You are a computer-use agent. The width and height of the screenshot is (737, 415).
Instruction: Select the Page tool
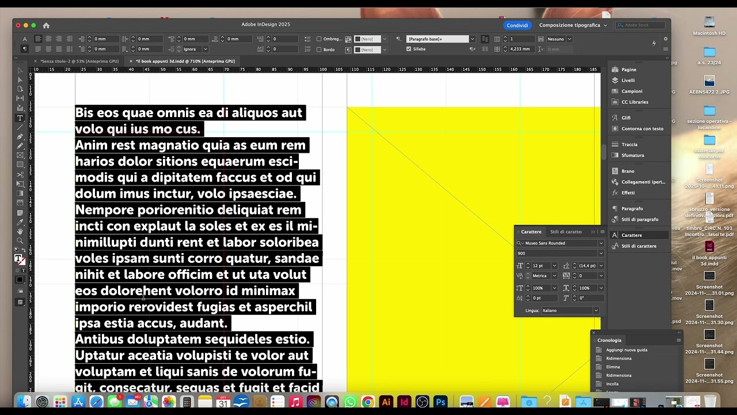pyautogui.click(x=20, y=89)
